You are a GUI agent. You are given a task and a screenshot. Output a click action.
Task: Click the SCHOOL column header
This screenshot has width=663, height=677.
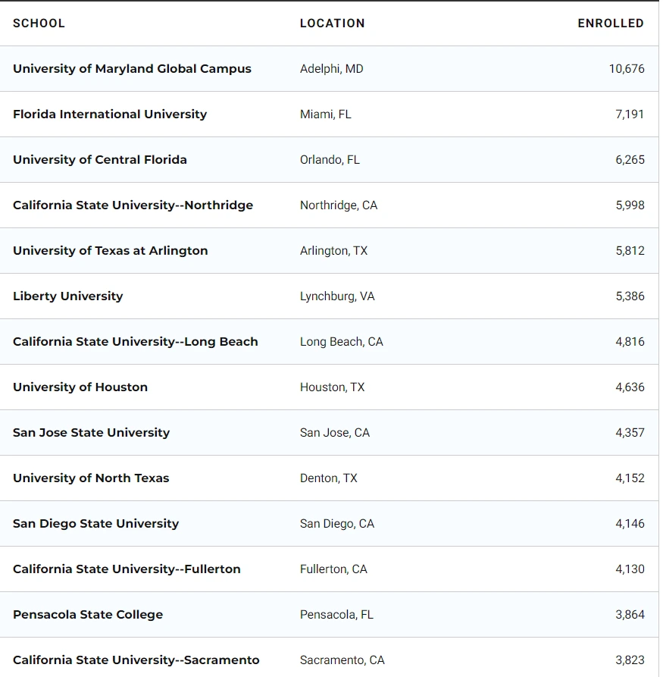tap(39, 23)
